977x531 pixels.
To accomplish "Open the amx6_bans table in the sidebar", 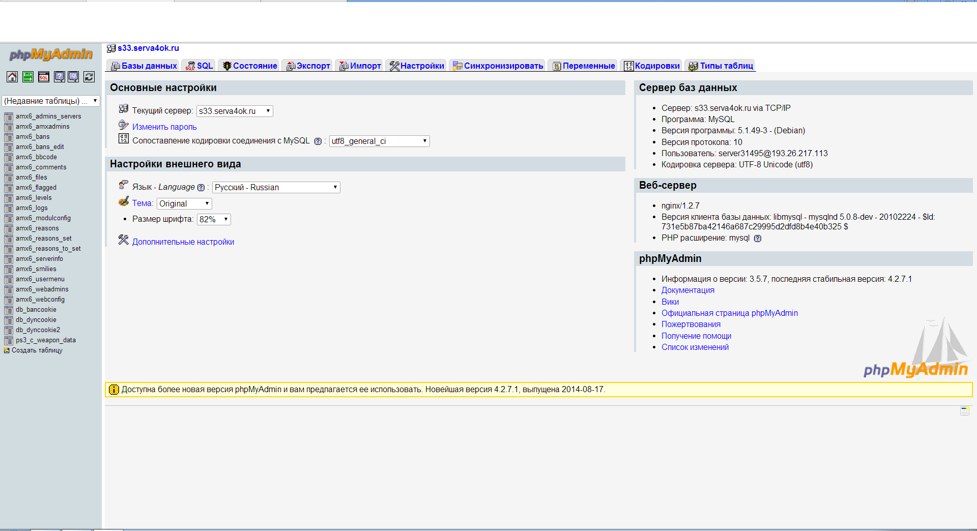I will point(33,136).
